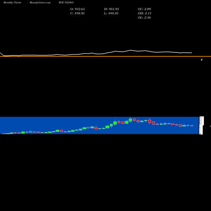This screenshot has width=211, height=211.
Task: Click the 'MunafaSutra.com' label
Action: coord(40,3)
